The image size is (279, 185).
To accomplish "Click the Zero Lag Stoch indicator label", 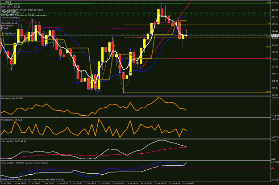I will [14, 141].
